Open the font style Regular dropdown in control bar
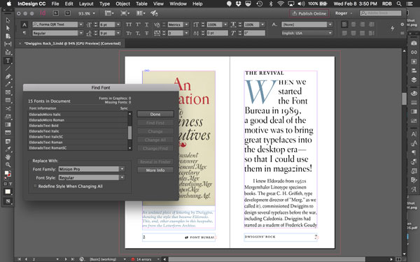420x262 pixels. [x=81, y=33]
